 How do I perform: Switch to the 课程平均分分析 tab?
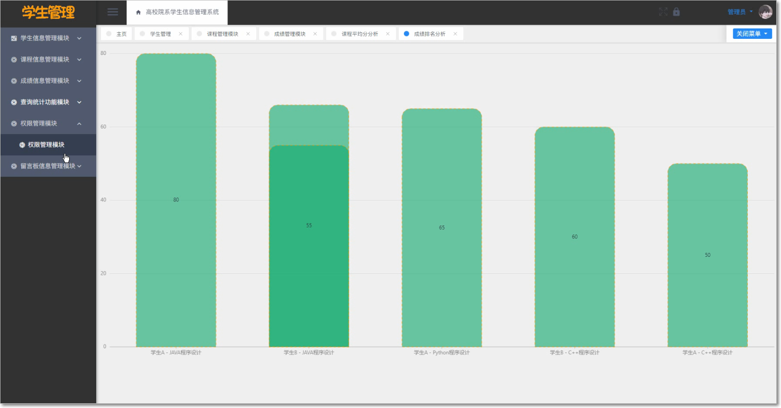point(360,34)
